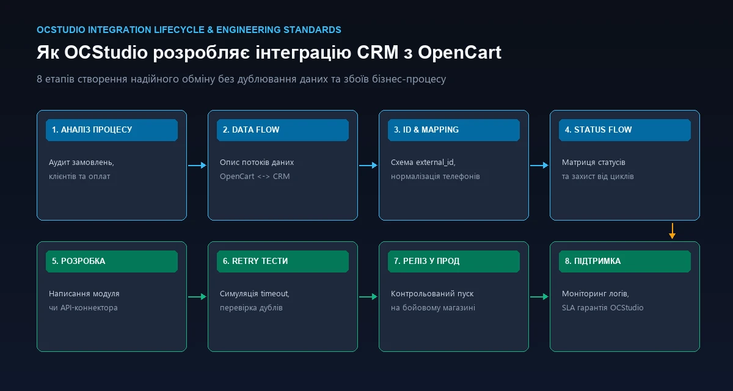
Task: Click the text 'та захист від циклів'
Action: point(598,177)
